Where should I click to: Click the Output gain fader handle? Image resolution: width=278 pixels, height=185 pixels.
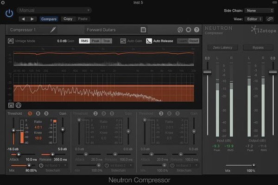point(273,72)
